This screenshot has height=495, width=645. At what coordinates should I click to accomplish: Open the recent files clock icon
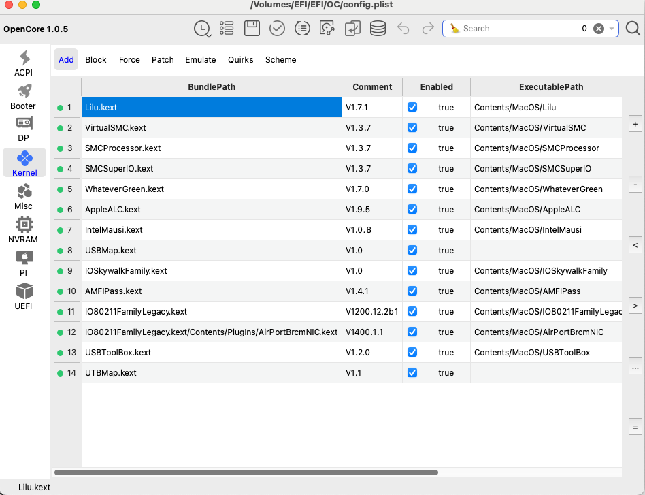pyautogui.click(x=202, y=29)
